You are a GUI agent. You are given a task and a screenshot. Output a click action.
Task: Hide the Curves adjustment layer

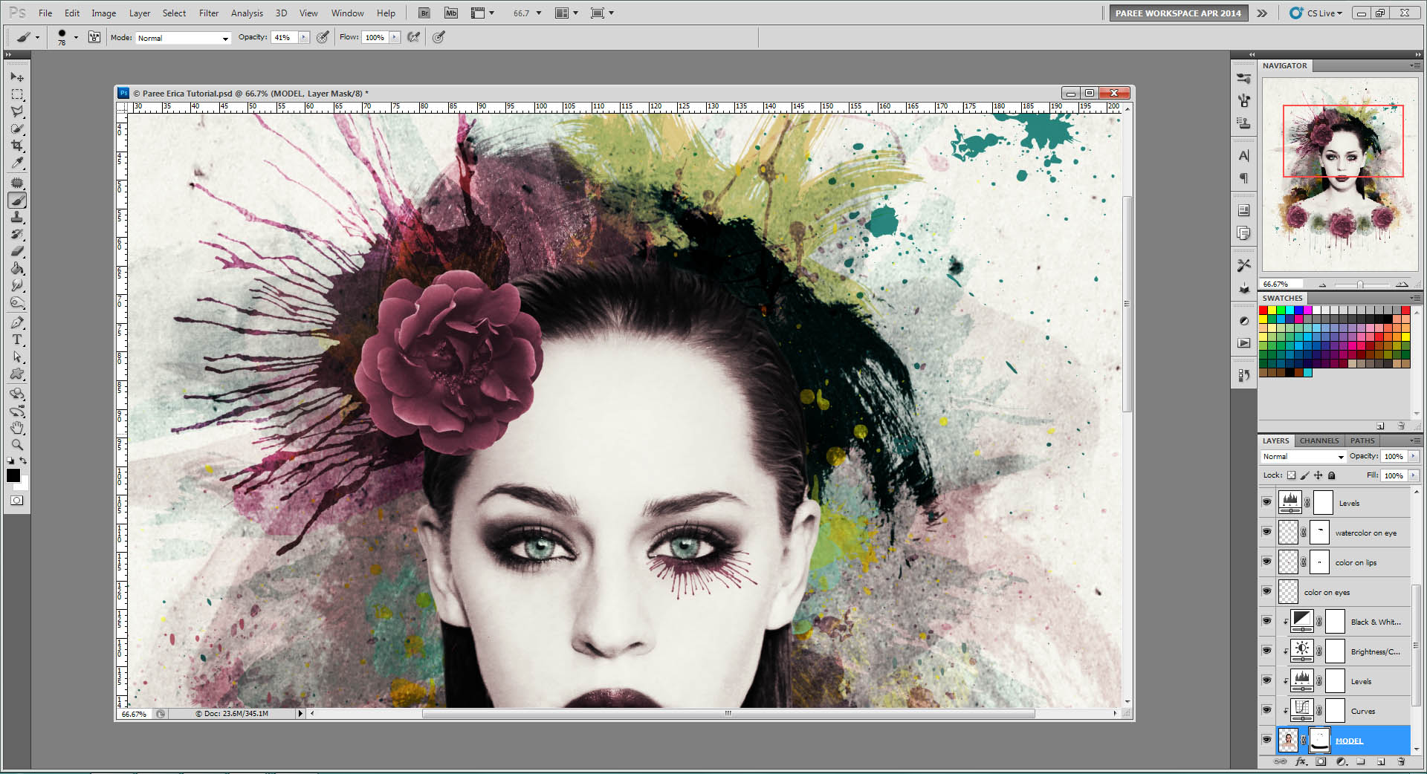point(1266,710)
